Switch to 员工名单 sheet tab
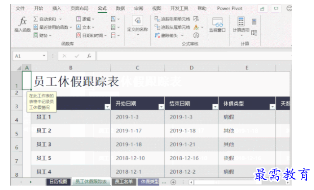Screen dimensions: 314x190 124,182
